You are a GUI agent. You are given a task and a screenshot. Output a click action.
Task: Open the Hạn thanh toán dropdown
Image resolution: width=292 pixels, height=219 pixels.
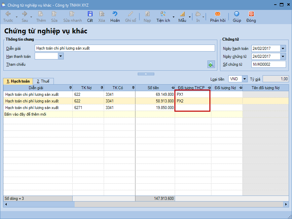click(60, 56)
